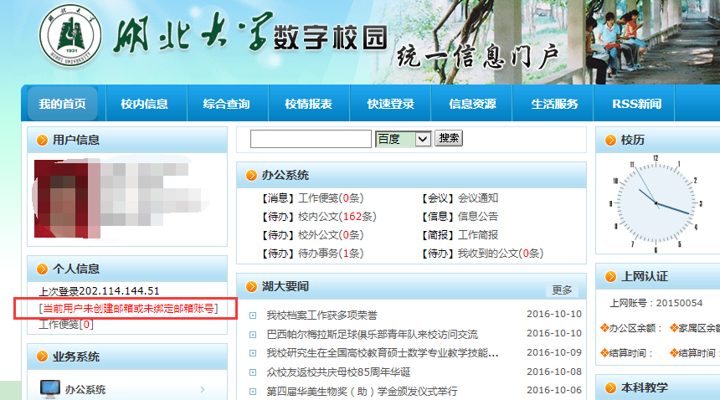The image size is (720, 400).
Task: Open the 百度 search engine dropdown
Action: 403,139
